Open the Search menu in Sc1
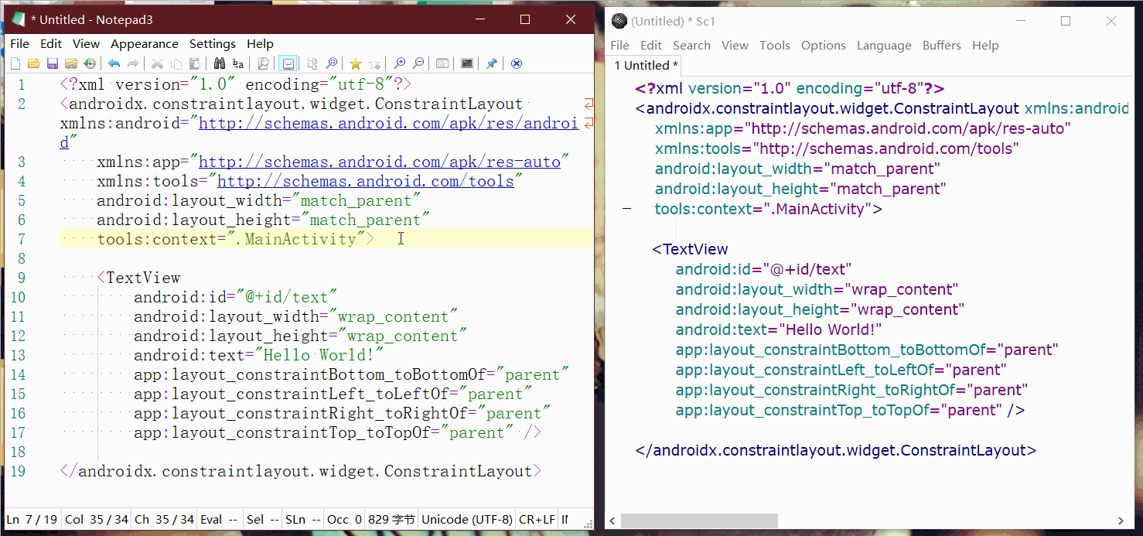Viewport: 1143px width, 536px height. coord(691,46)
